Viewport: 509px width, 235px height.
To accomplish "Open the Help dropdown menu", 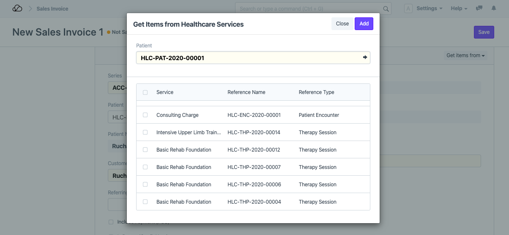I will pos(459,8).
